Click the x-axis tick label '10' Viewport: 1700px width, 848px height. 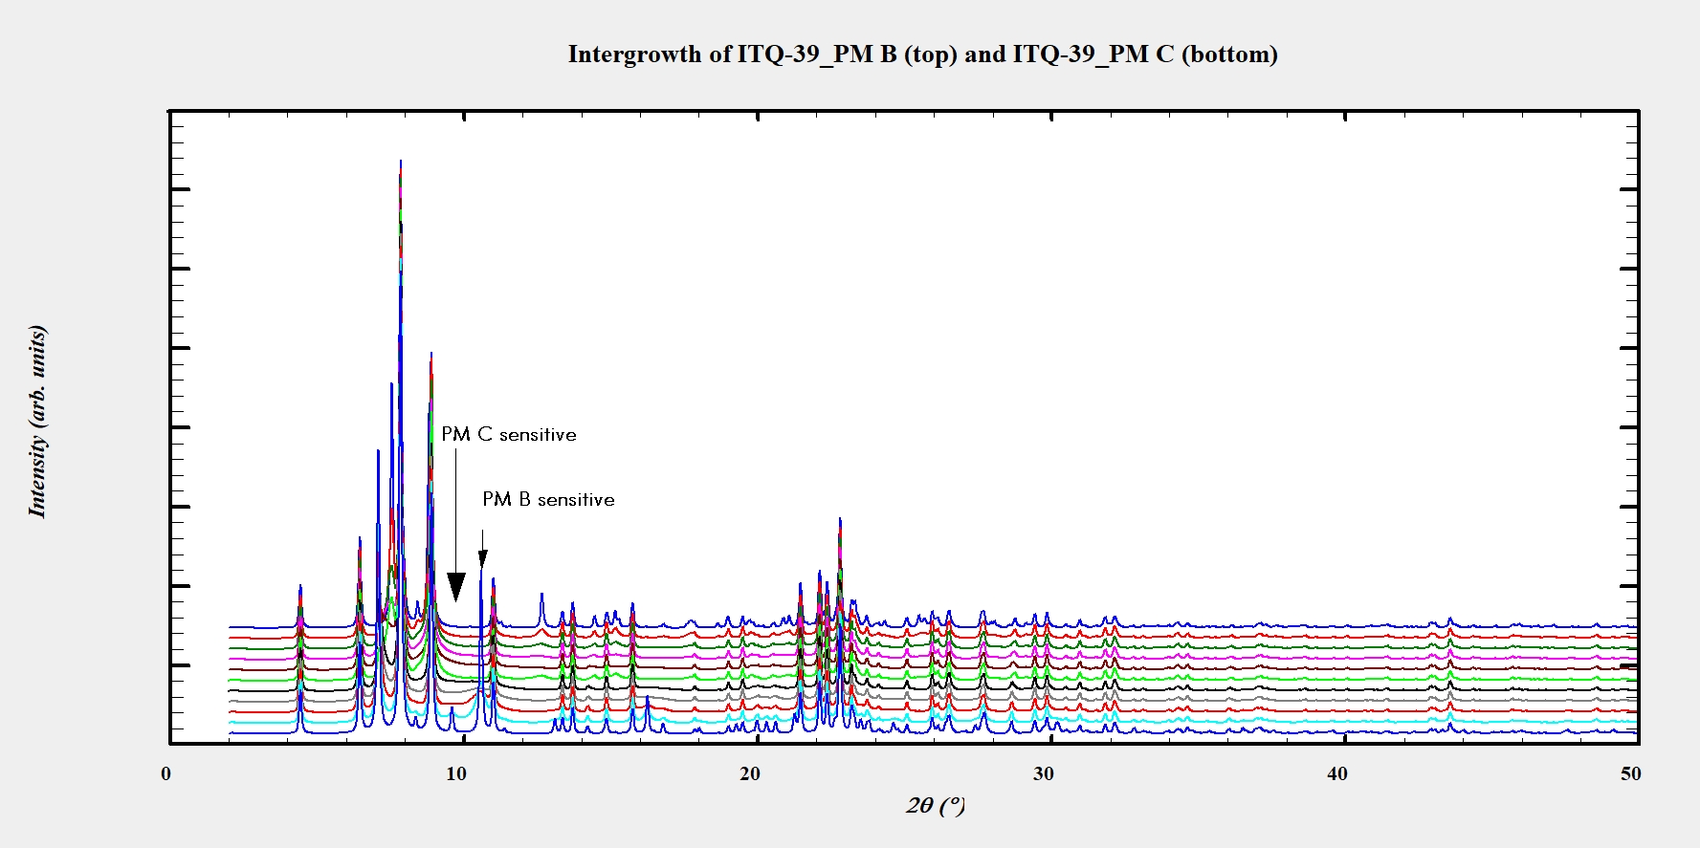pos(456,774)
